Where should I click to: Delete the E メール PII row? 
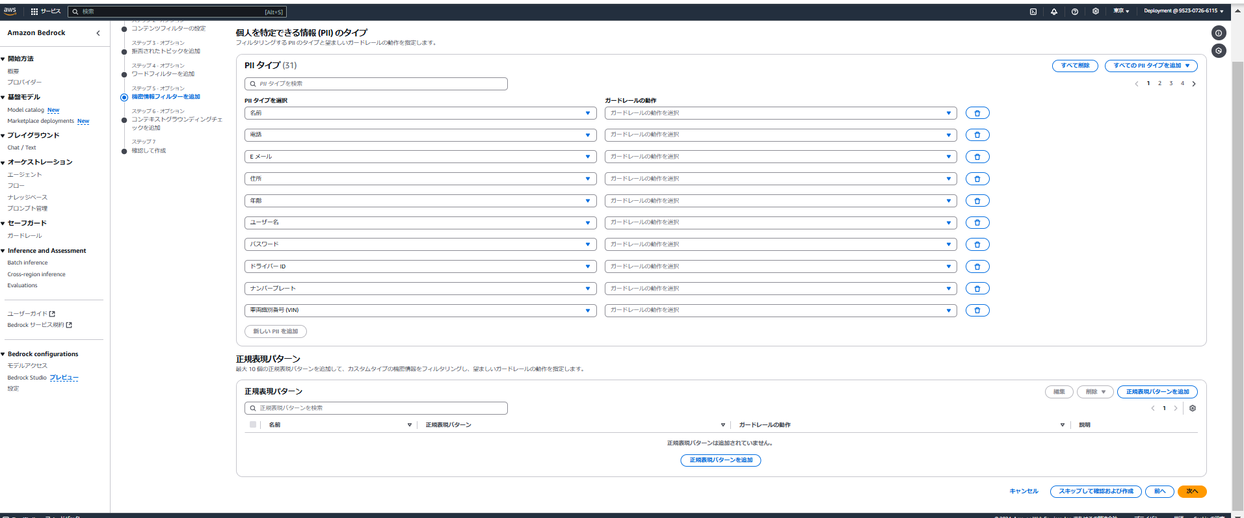[x=977, y=157]
